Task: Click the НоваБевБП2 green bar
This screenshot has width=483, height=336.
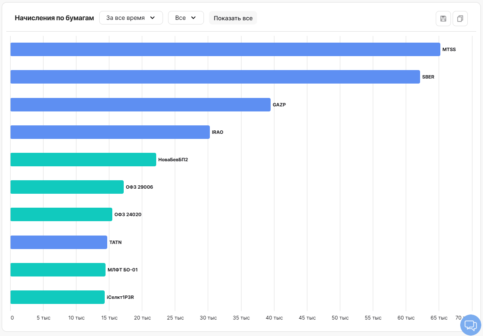Action: pyautogui.click(x=83, y=160)
